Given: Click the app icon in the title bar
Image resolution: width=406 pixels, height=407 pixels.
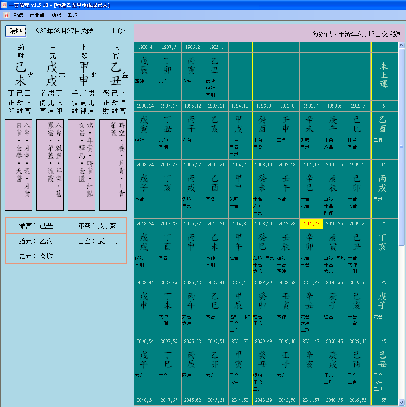Looking at the screenshot, I should (x=4, y=5).
